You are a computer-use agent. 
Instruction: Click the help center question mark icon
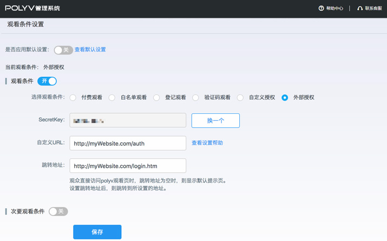(321, 9)
